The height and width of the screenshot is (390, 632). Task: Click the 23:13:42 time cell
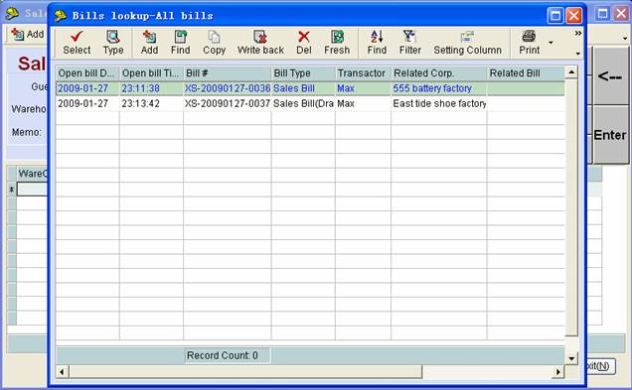point(151,103)
